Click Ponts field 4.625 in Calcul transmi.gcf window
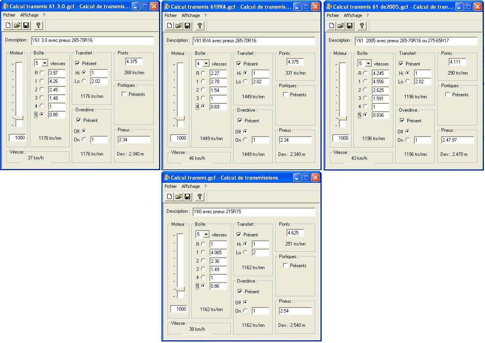 pos(296,233)
